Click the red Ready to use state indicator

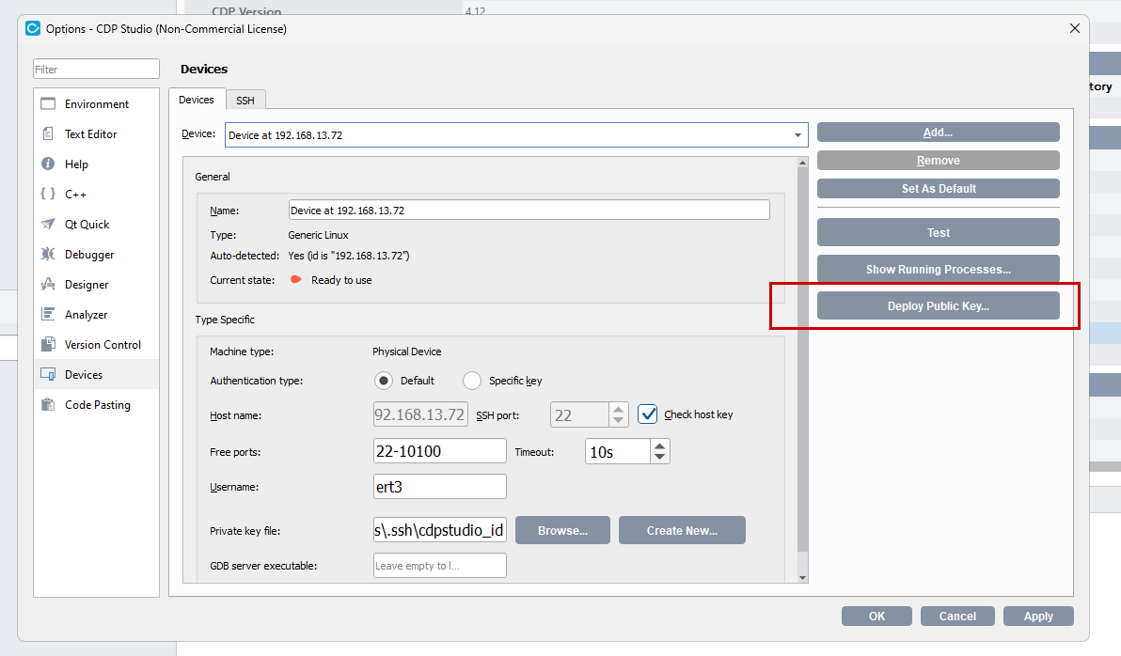point(295,279)
